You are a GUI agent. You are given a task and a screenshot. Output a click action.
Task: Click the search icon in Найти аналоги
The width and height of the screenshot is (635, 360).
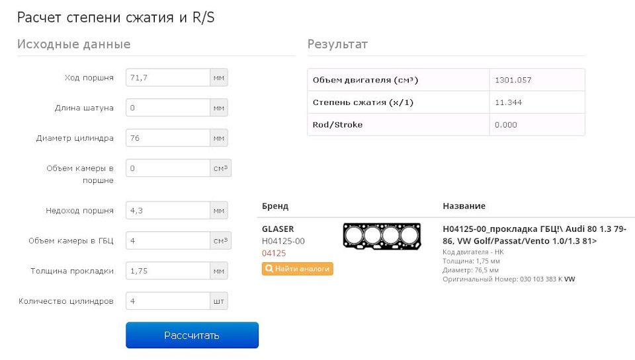coord(269,269)
